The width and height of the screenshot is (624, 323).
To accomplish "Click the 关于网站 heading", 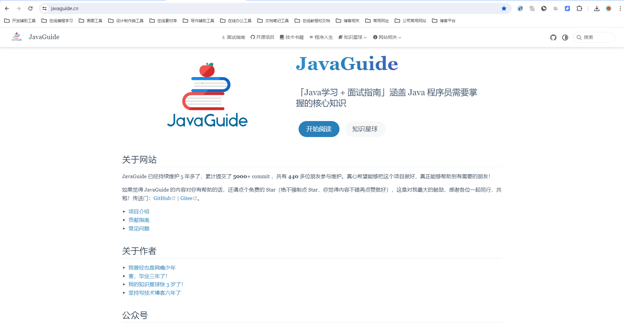I will pos(139,160).
